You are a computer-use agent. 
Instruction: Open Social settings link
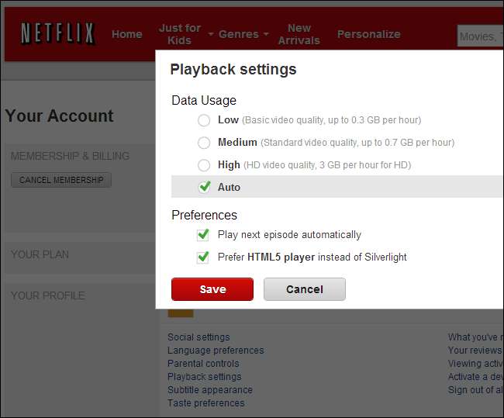[198, 337]
